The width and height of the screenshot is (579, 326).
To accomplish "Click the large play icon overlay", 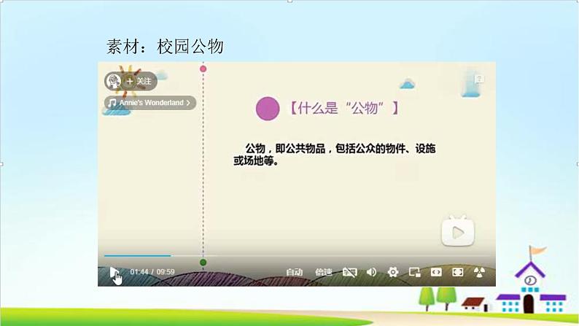I will pos(457,232).
